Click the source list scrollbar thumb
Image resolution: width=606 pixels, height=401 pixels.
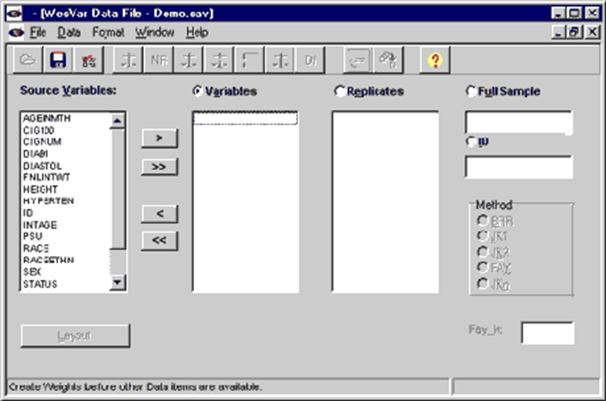(x=117, y=189)
